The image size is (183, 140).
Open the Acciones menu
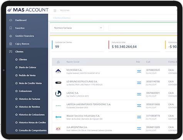(65, 10)
